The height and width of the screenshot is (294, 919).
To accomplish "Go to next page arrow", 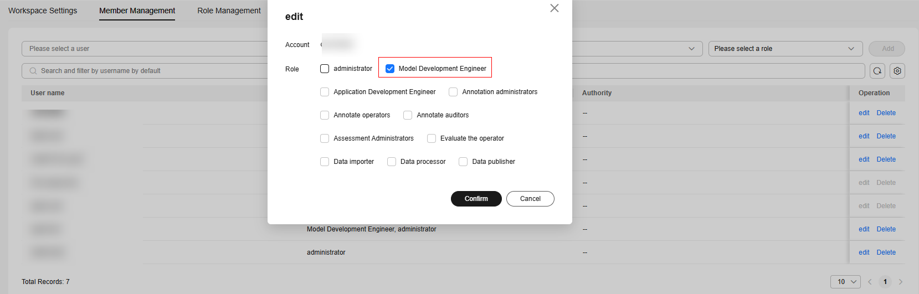I will pos(901,282).
